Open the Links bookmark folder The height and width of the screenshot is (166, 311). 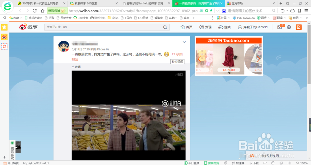click(x=113, y=18)
